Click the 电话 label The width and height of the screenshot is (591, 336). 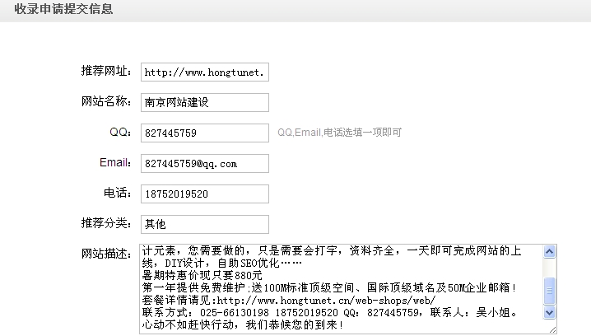coord(119,194)
